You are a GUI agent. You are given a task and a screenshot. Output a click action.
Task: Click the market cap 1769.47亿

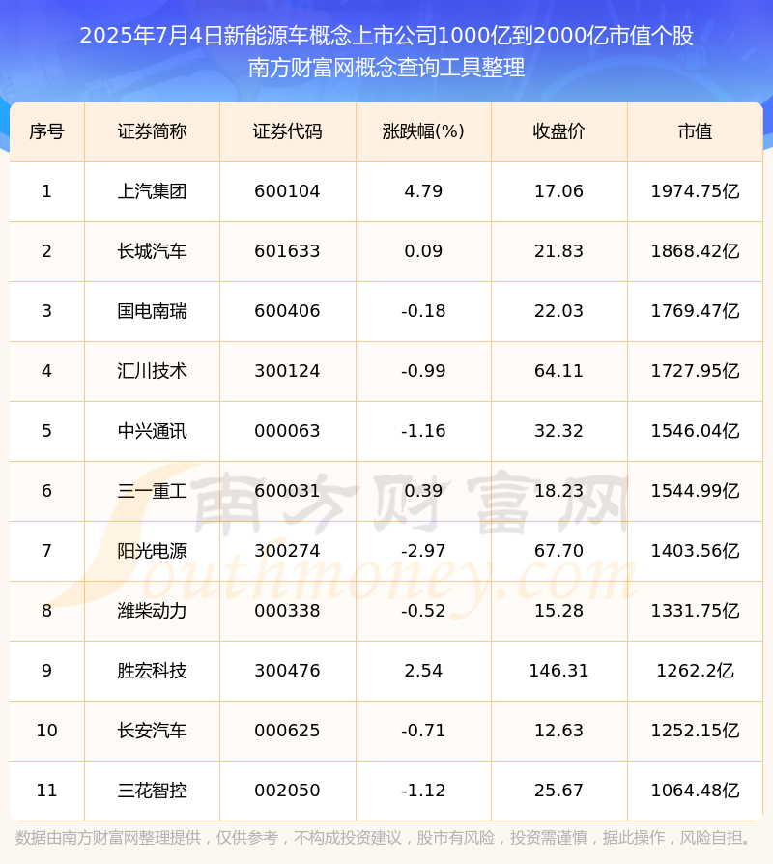[696, 311]
